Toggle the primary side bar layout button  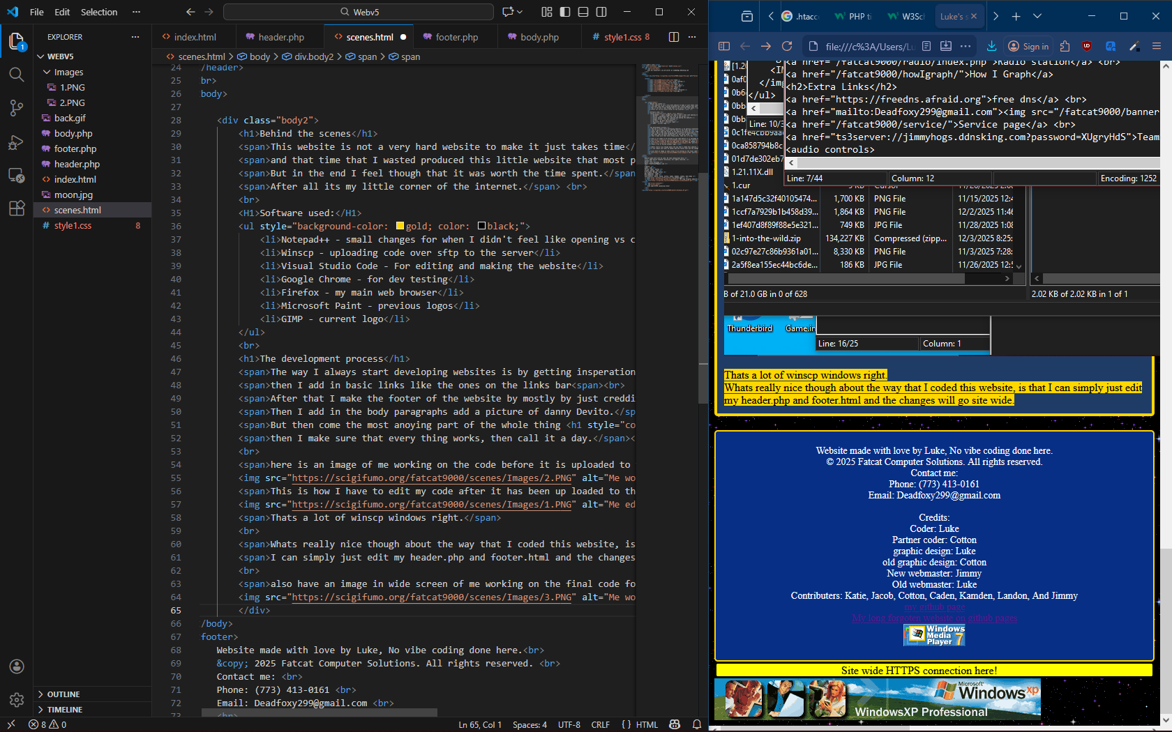[x=565, y=12]
